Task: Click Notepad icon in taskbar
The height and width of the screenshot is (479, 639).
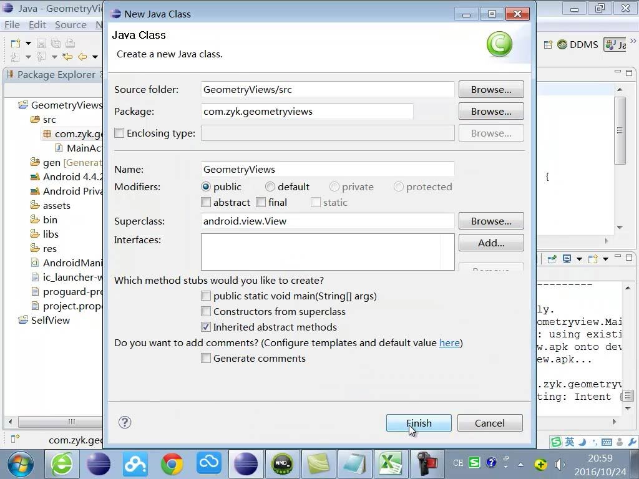Action: [x=354, y=464]
